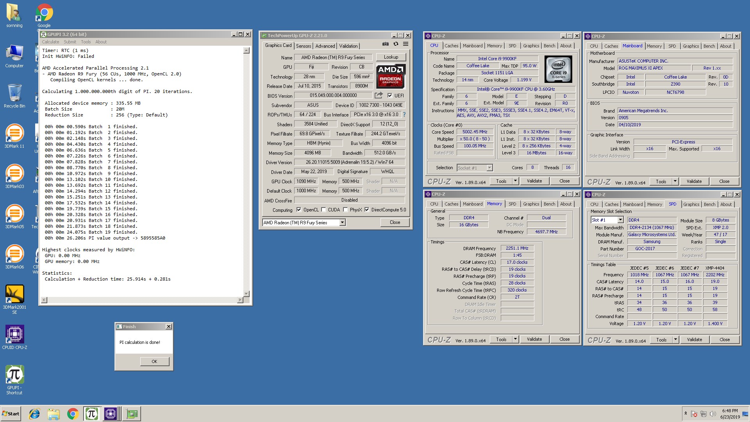Click the Intel Core i9 logo in CPU-Z
The width and height of the screenshot is (750, 422).
coord(558,70)
